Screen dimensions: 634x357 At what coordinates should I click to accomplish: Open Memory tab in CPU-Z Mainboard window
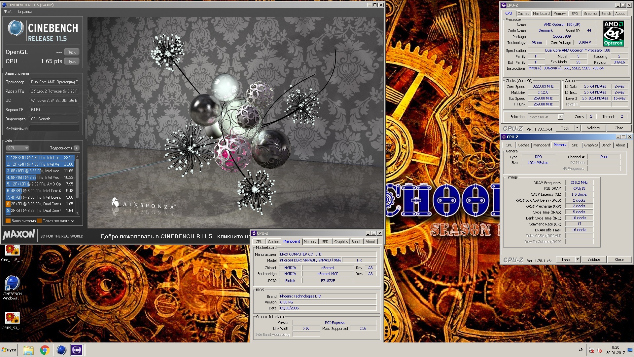[x=310, y=242]
